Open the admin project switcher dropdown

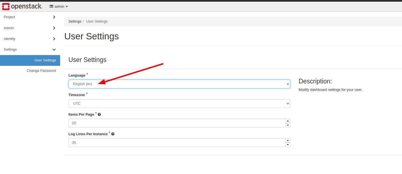[x=59, y=7]
